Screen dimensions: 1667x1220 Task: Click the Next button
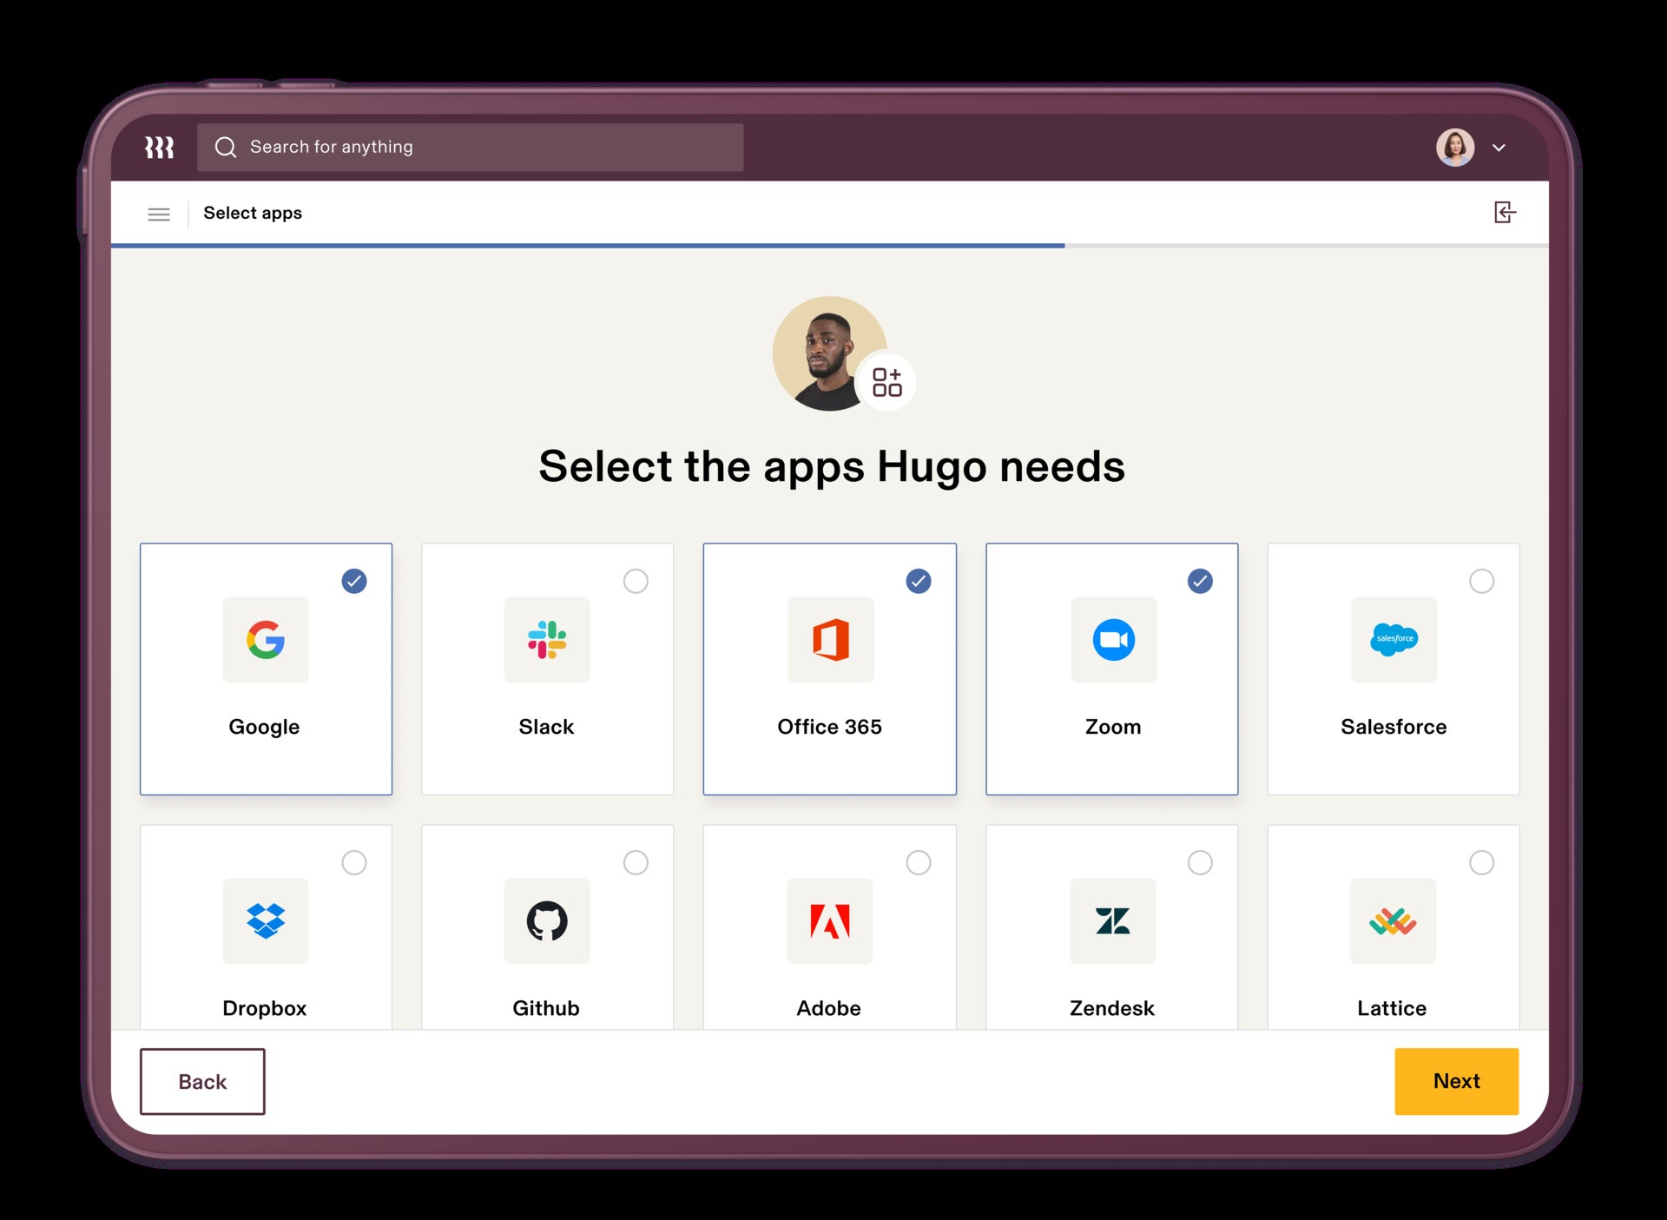(1456, 1081)
